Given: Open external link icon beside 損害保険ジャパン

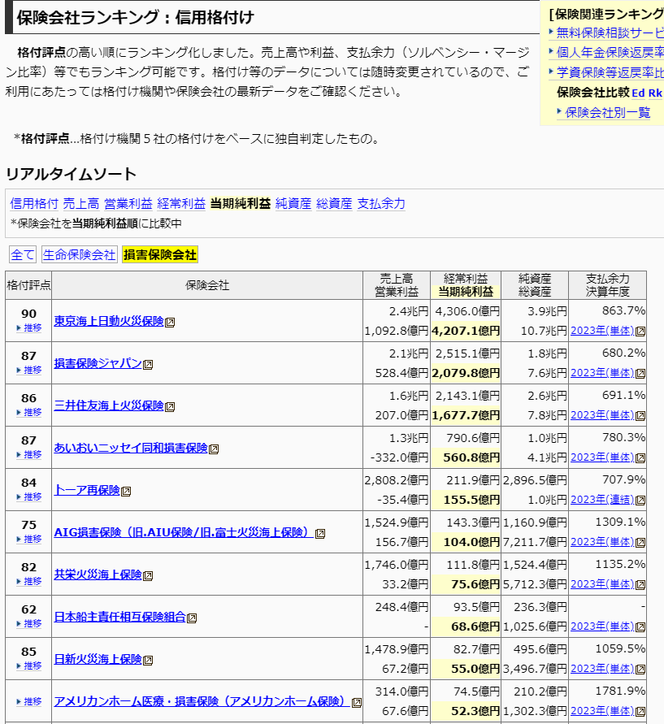Looking at the screenshot, I should pyautogui.click(x=148, y=365).
